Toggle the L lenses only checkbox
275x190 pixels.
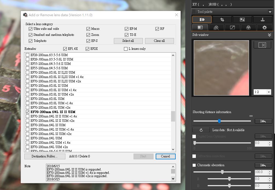click(126, 49)
